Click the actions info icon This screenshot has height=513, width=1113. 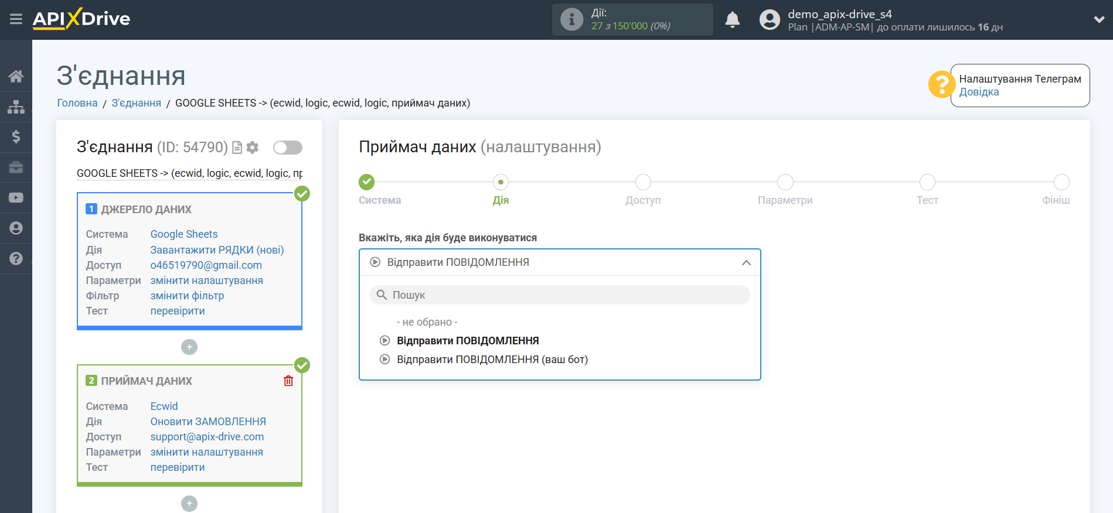tap(571, 19)
